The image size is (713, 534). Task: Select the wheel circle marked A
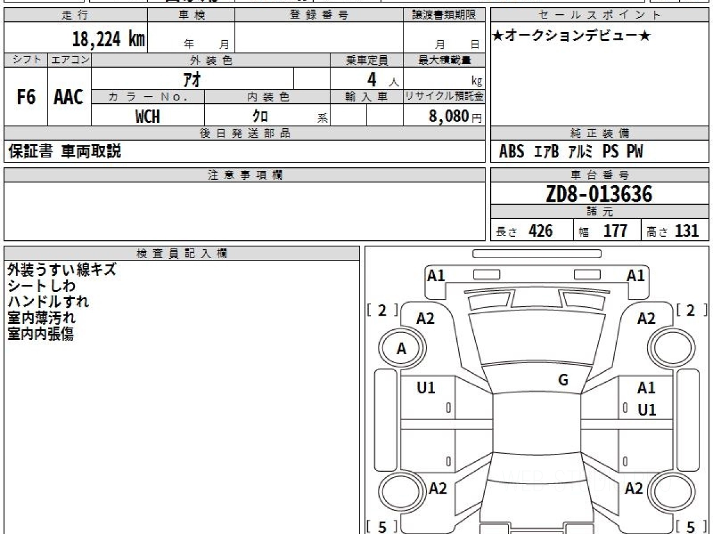coord(402,349)
